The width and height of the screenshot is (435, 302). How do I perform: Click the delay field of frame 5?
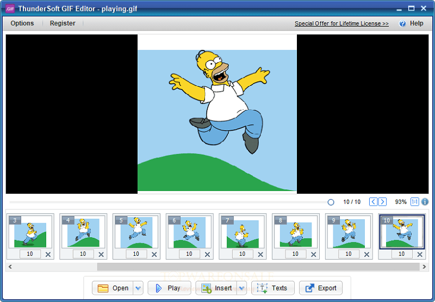coord(136,254)
